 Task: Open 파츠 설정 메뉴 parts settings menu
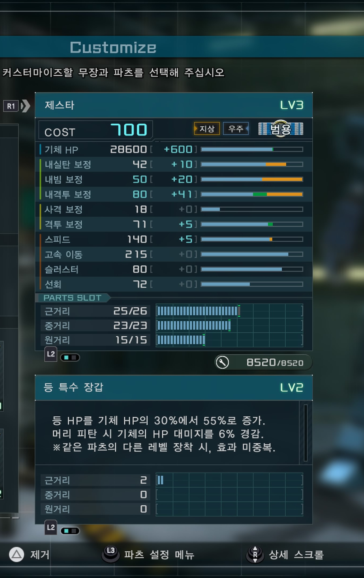click(x=159, y=554)
